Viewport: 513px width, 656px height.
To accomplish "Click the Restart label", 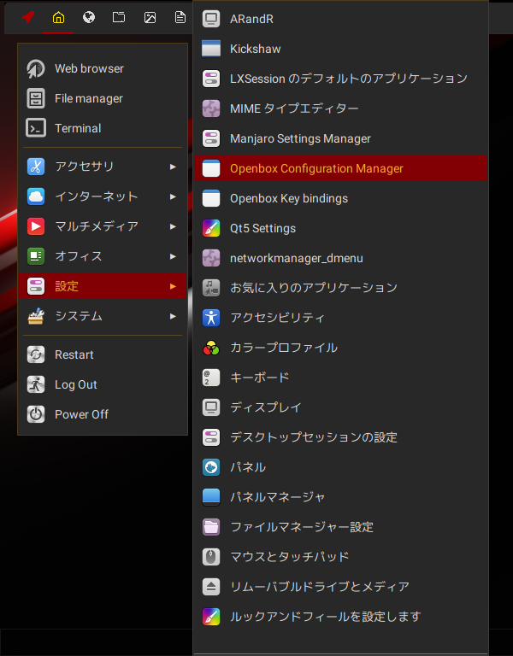I will pos(74,354).
